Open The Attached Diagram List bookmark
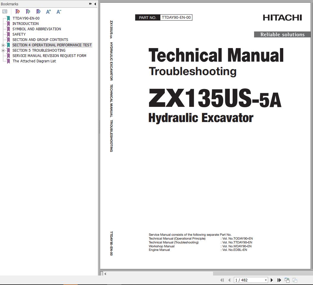Screen dimensions: 313x285 34,61
